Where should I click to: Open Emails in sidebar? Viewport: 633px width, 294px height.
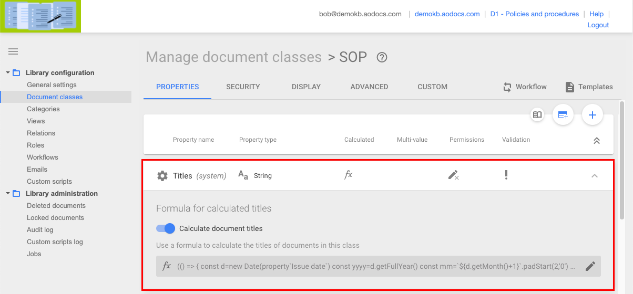pyautogui.click(x=37, y=170)
